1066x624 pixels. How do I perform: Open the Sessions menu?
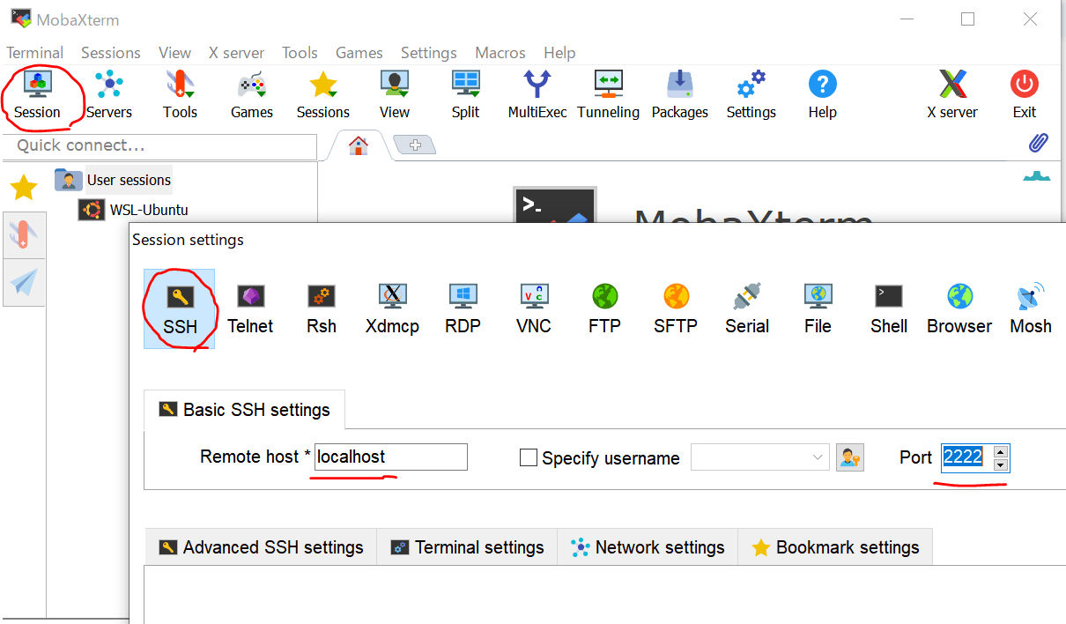(x=111, y=53)
